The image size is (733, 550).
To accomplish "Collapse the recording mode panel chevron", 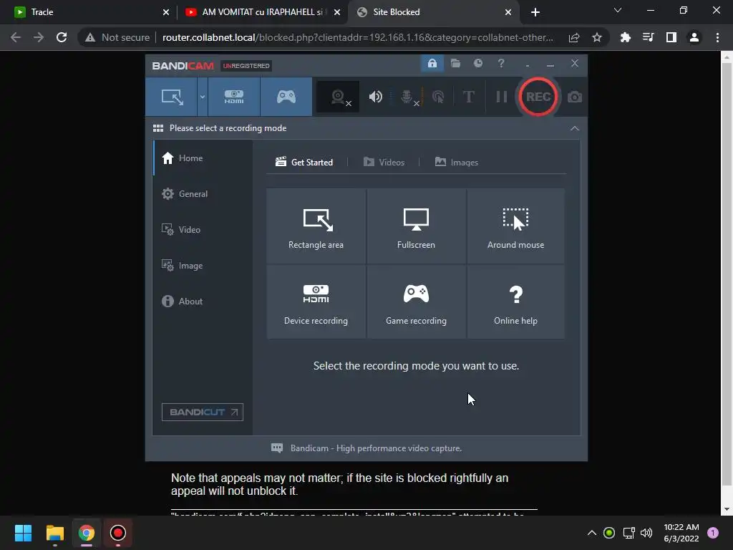I will (x=575, y=128).
